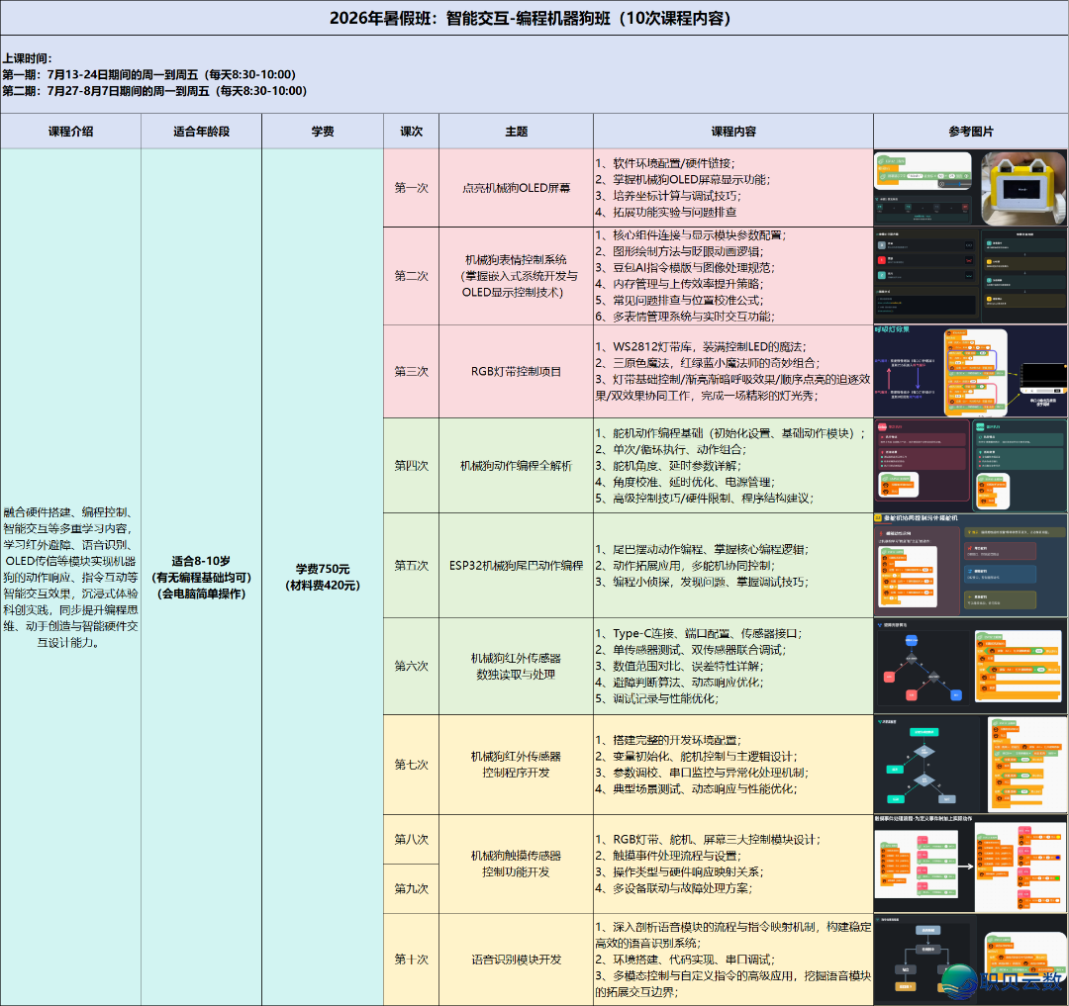Screen dimensions: 1069x1006
Task: Click the title cell 2026年暑假班
Action: (x=534, y=18)
